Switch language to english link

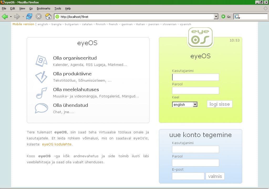coord(43,24)
